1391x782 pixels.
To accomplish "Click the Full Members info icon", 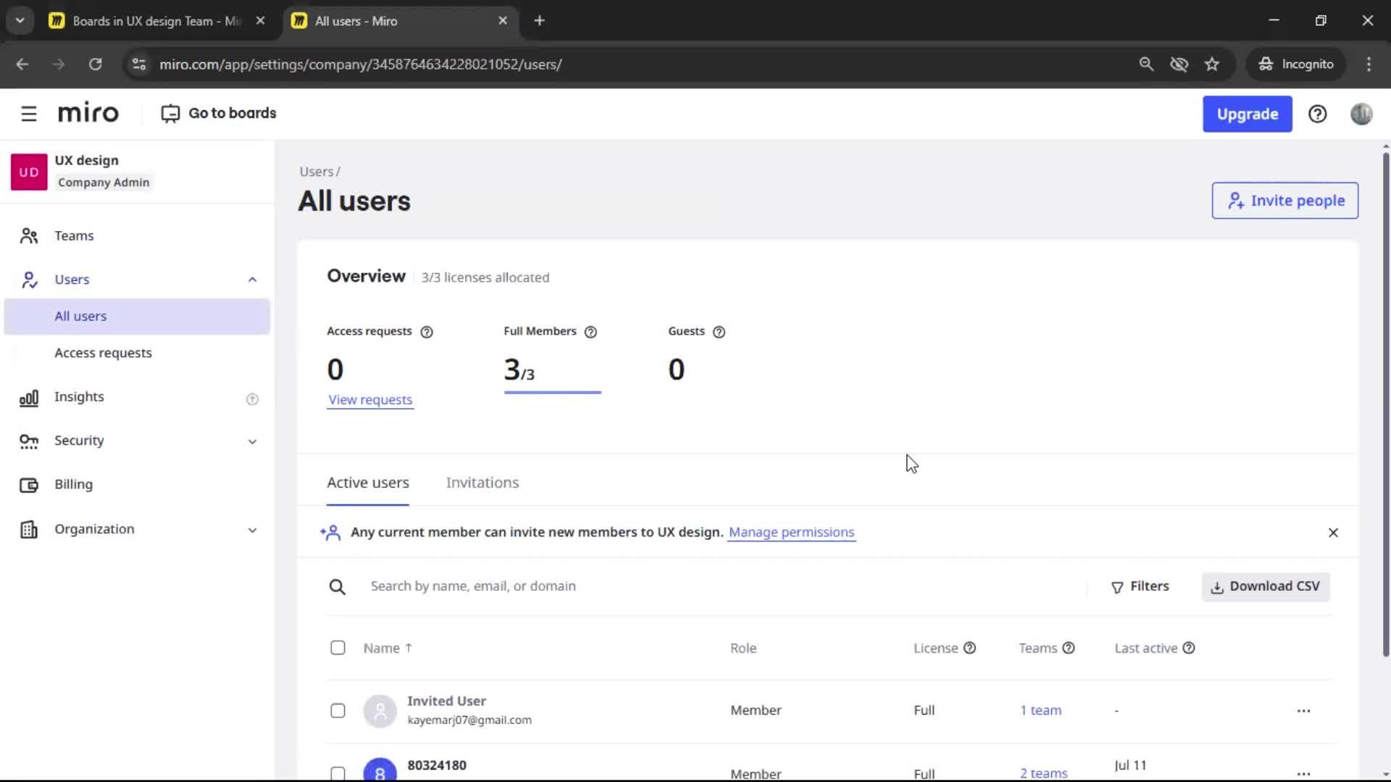I will coord(590,332).
